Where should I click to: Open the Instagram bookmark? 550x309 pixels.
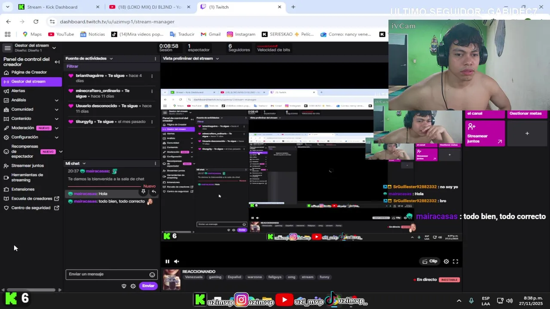241,34
